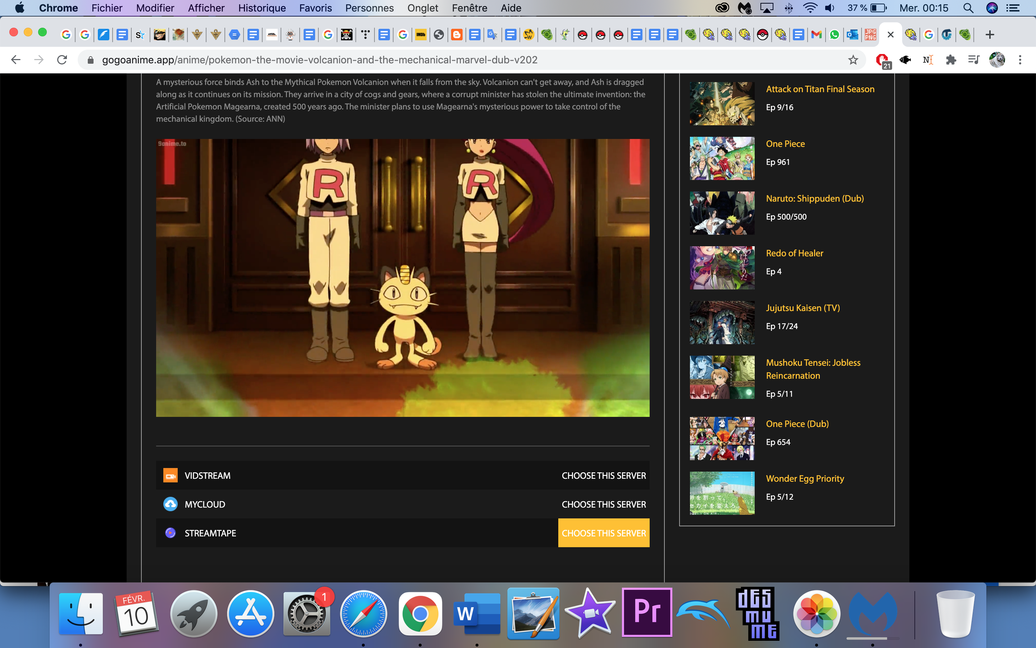Image resolution: width=1036 pixels, height=648 pixels.
Task: Reload the gogoanime page
Action: [x=62, y=59]
